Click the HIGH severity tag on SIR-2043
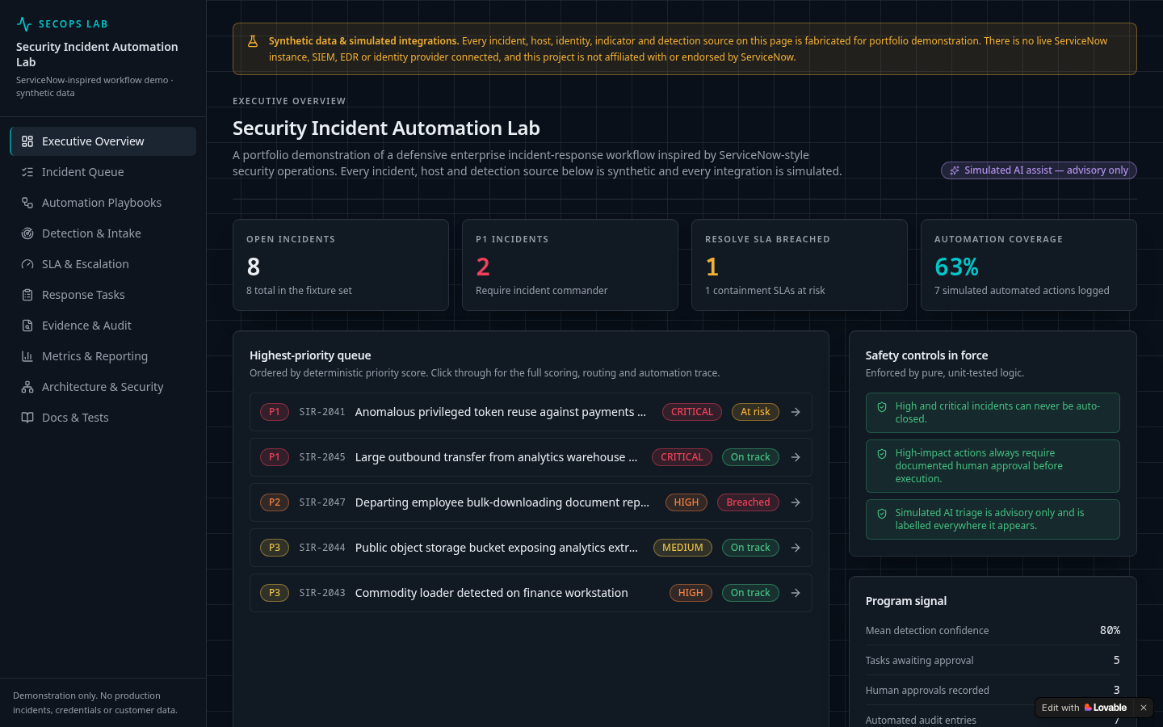 pos(691,593)
